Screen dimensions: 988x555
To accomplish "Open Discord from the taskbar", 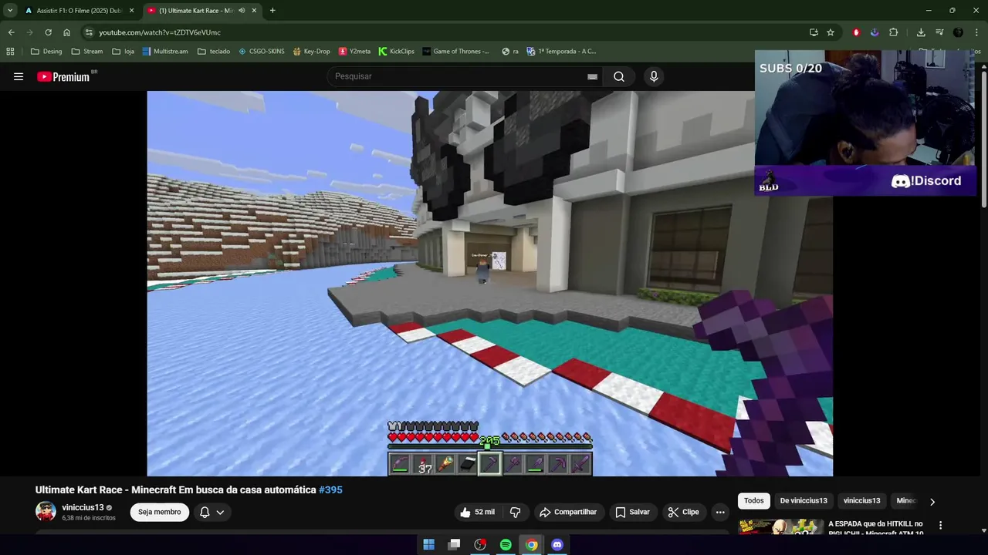I will (x=557, y=545).
